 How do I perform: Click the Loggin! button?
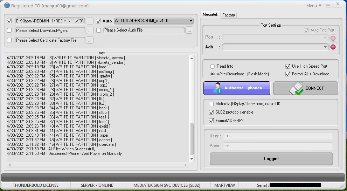271,159
